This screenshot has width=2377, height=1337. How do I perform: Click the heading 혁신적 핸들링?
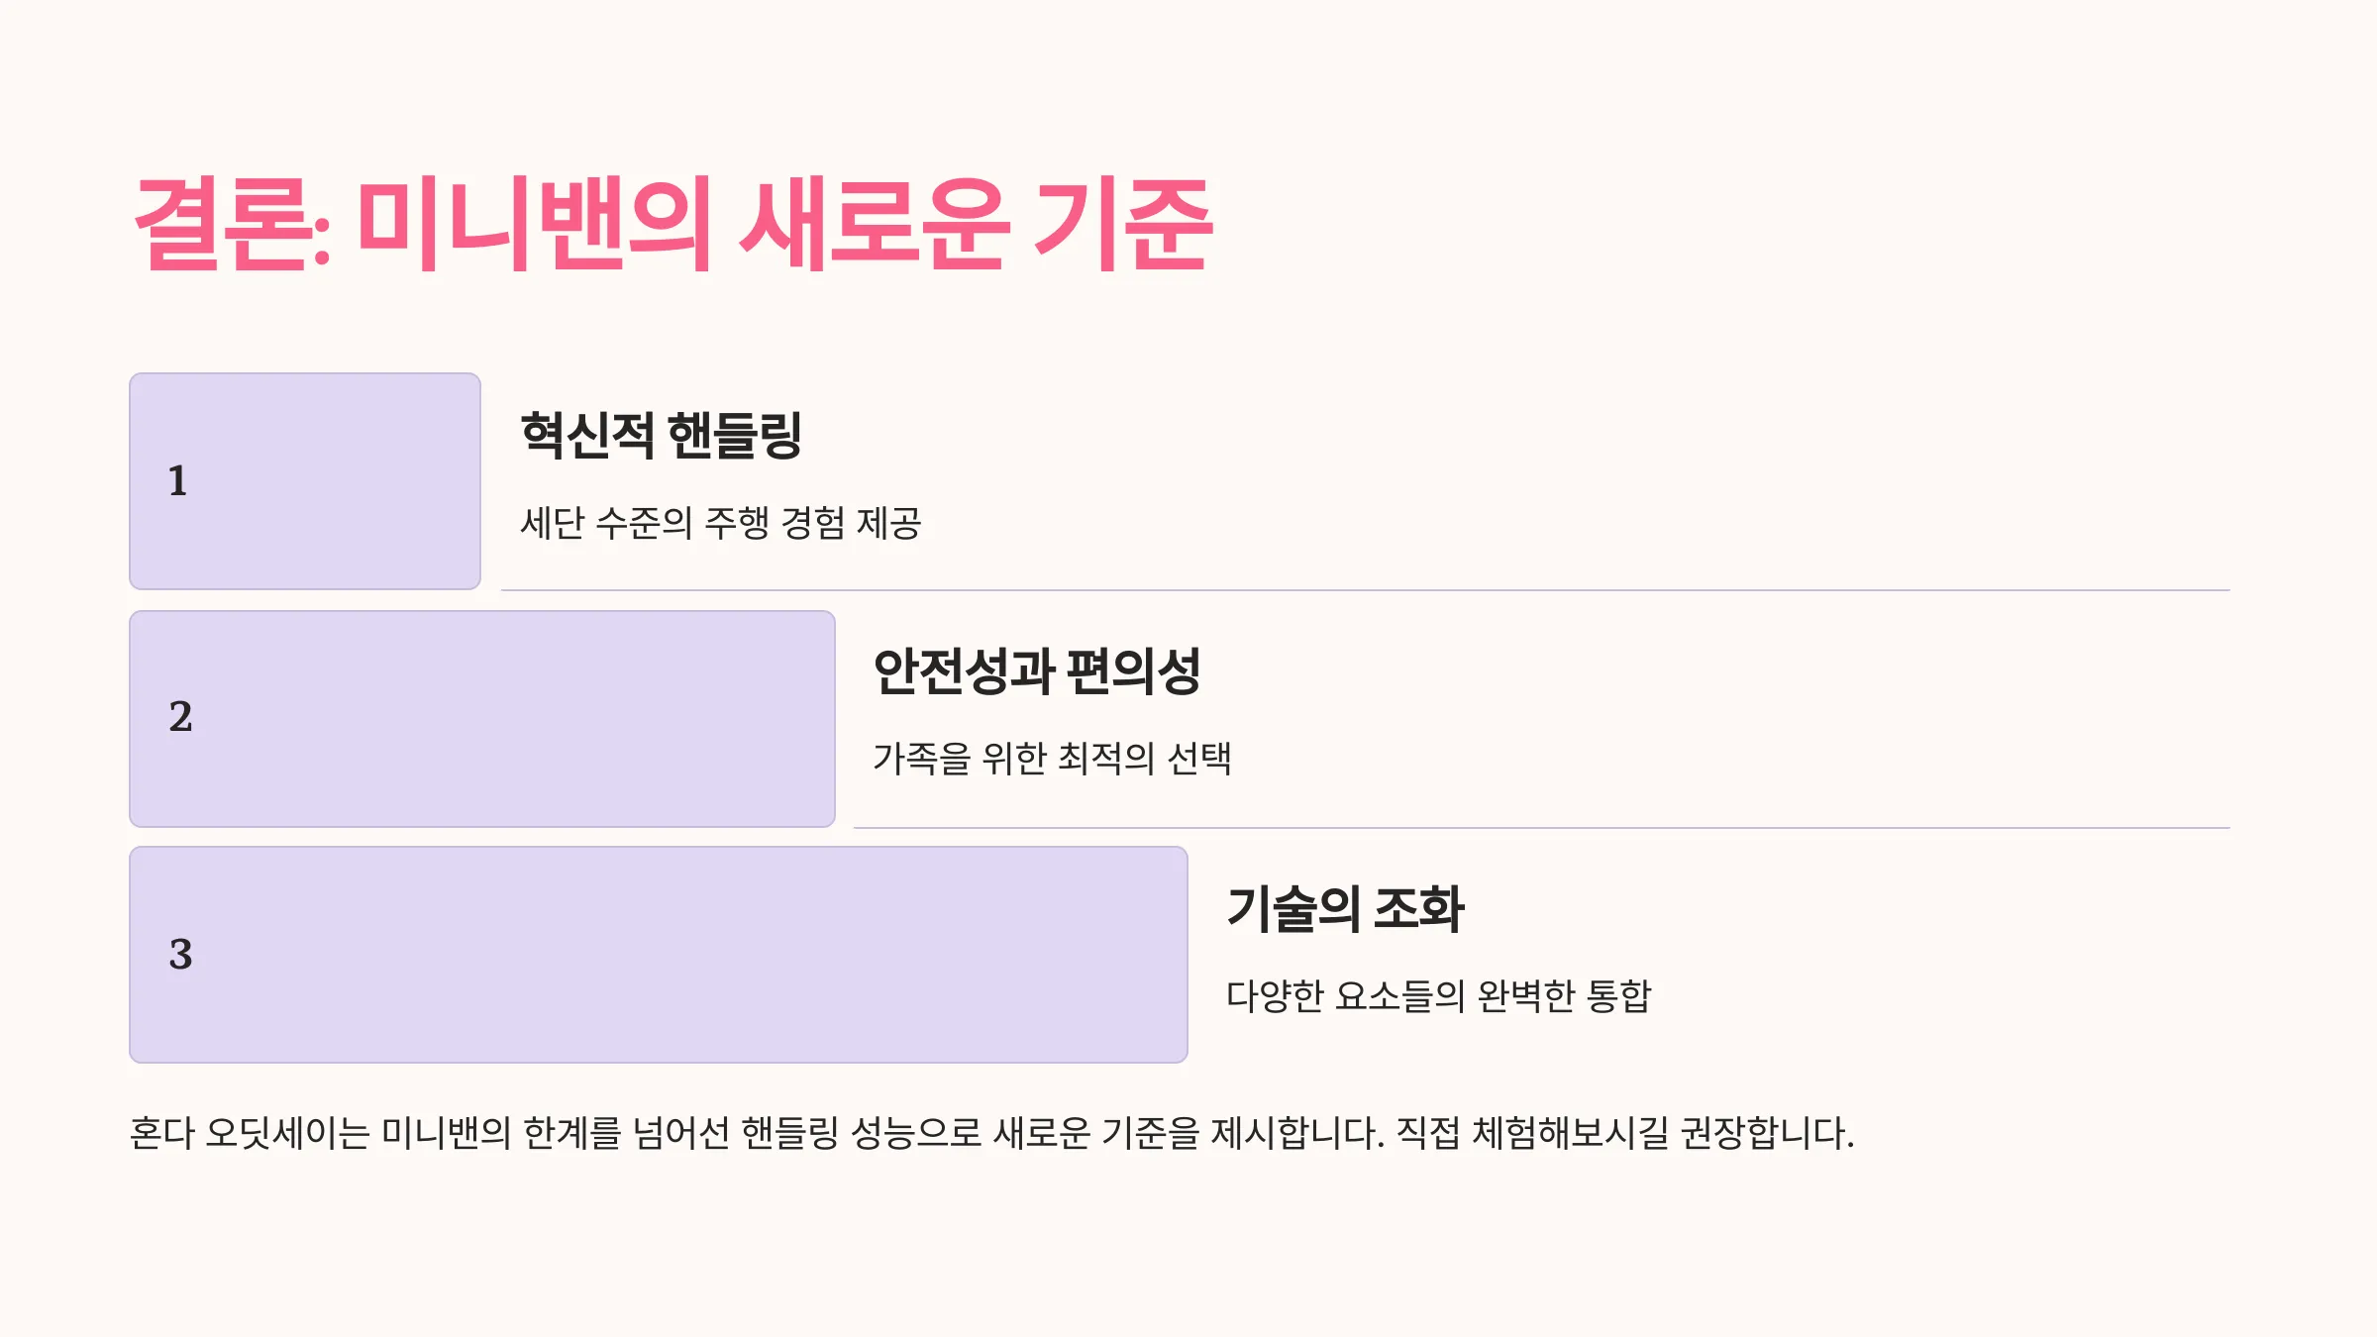point(662,436)
